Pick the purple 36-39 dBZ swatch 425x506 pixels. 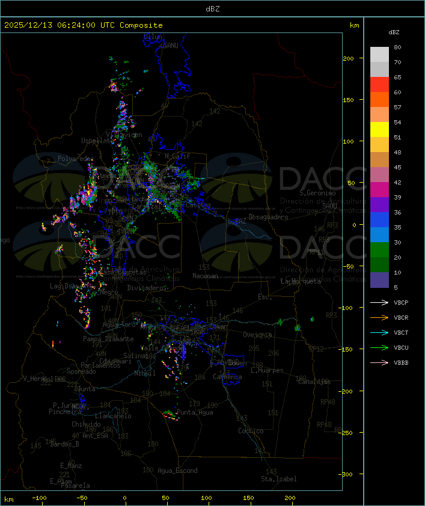point(379,205)
